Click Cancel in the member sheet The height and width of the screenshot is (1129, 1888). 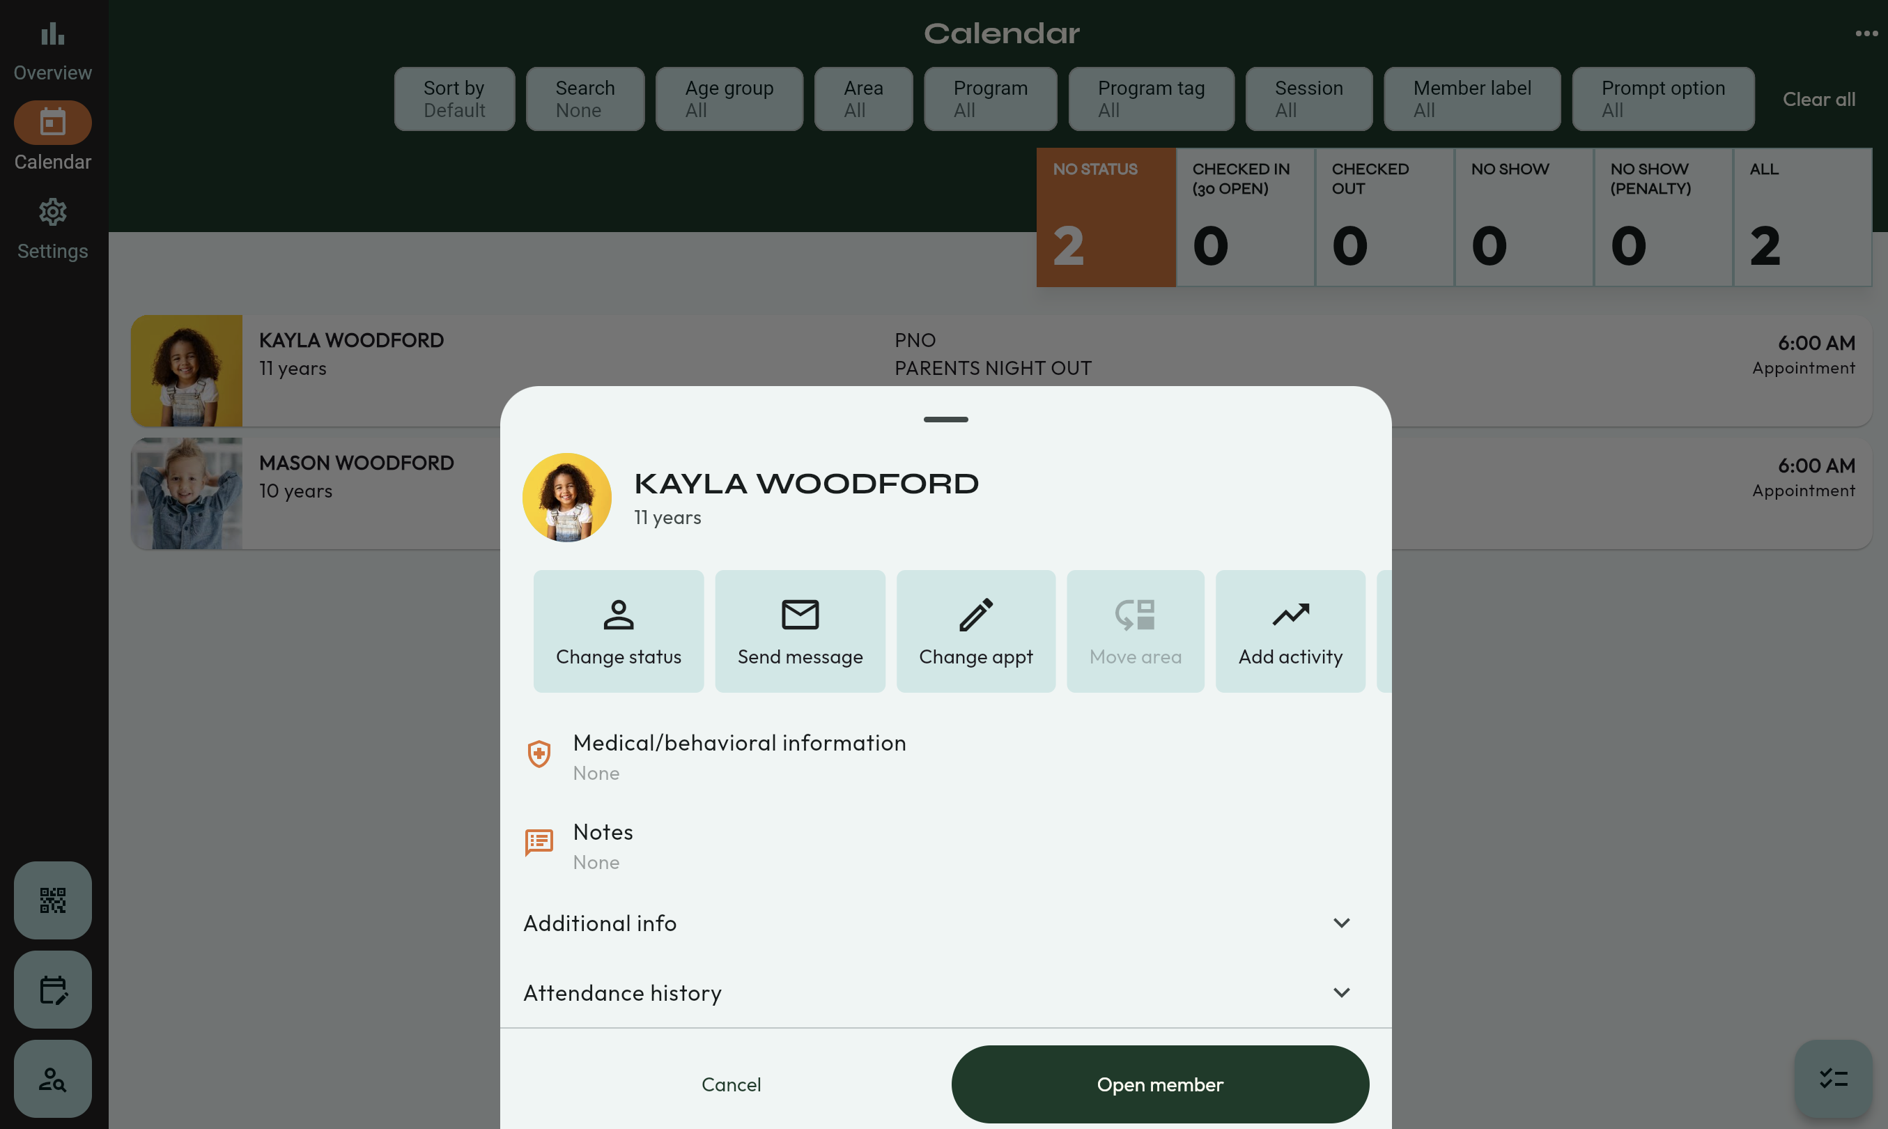point(731,1084)
